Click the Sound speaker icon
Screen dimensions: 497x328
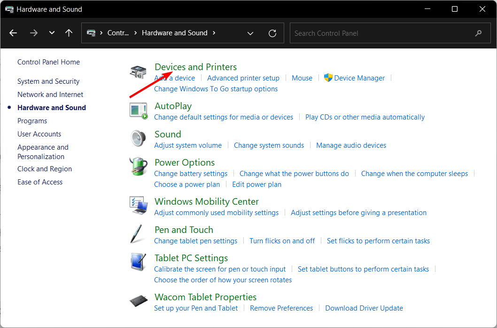[x=138, y=139]
